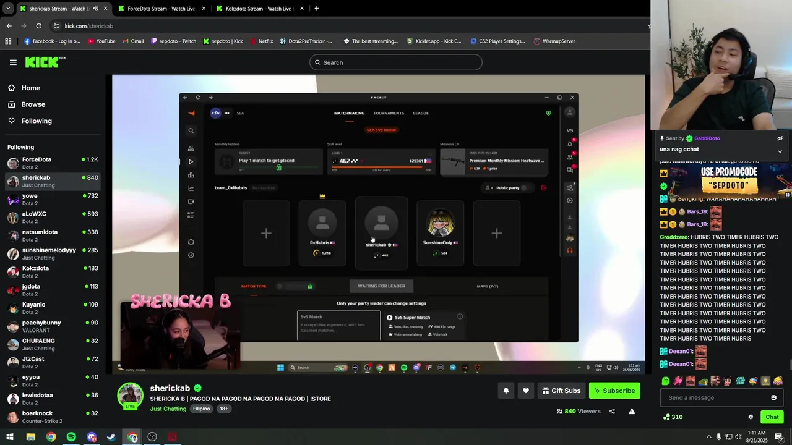Open a new browser tab
The width and height of the screenshot is (792, 445).
coord(316,9)
